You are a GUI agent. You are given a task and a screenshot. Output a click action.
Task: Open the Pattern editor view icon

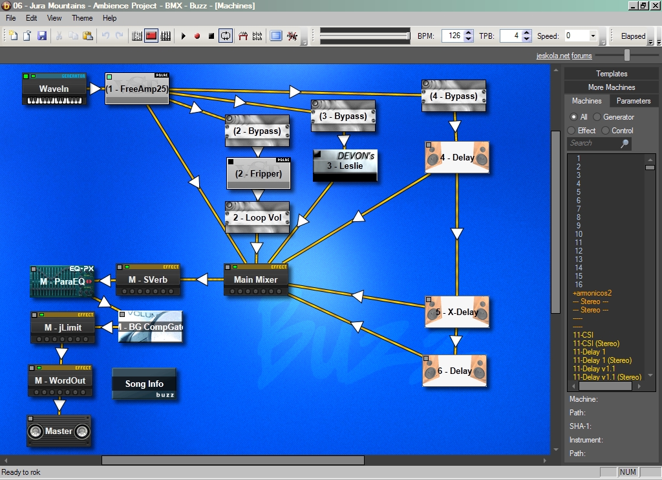tap(137, 36)
